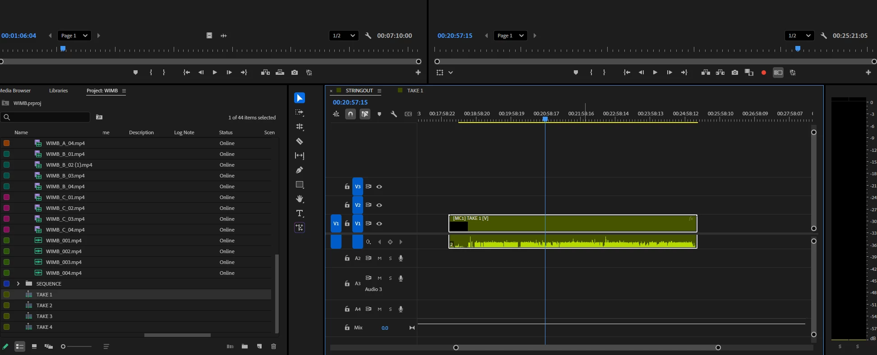
Task: Enable Snap in the timeline
Action: (350, 114)
